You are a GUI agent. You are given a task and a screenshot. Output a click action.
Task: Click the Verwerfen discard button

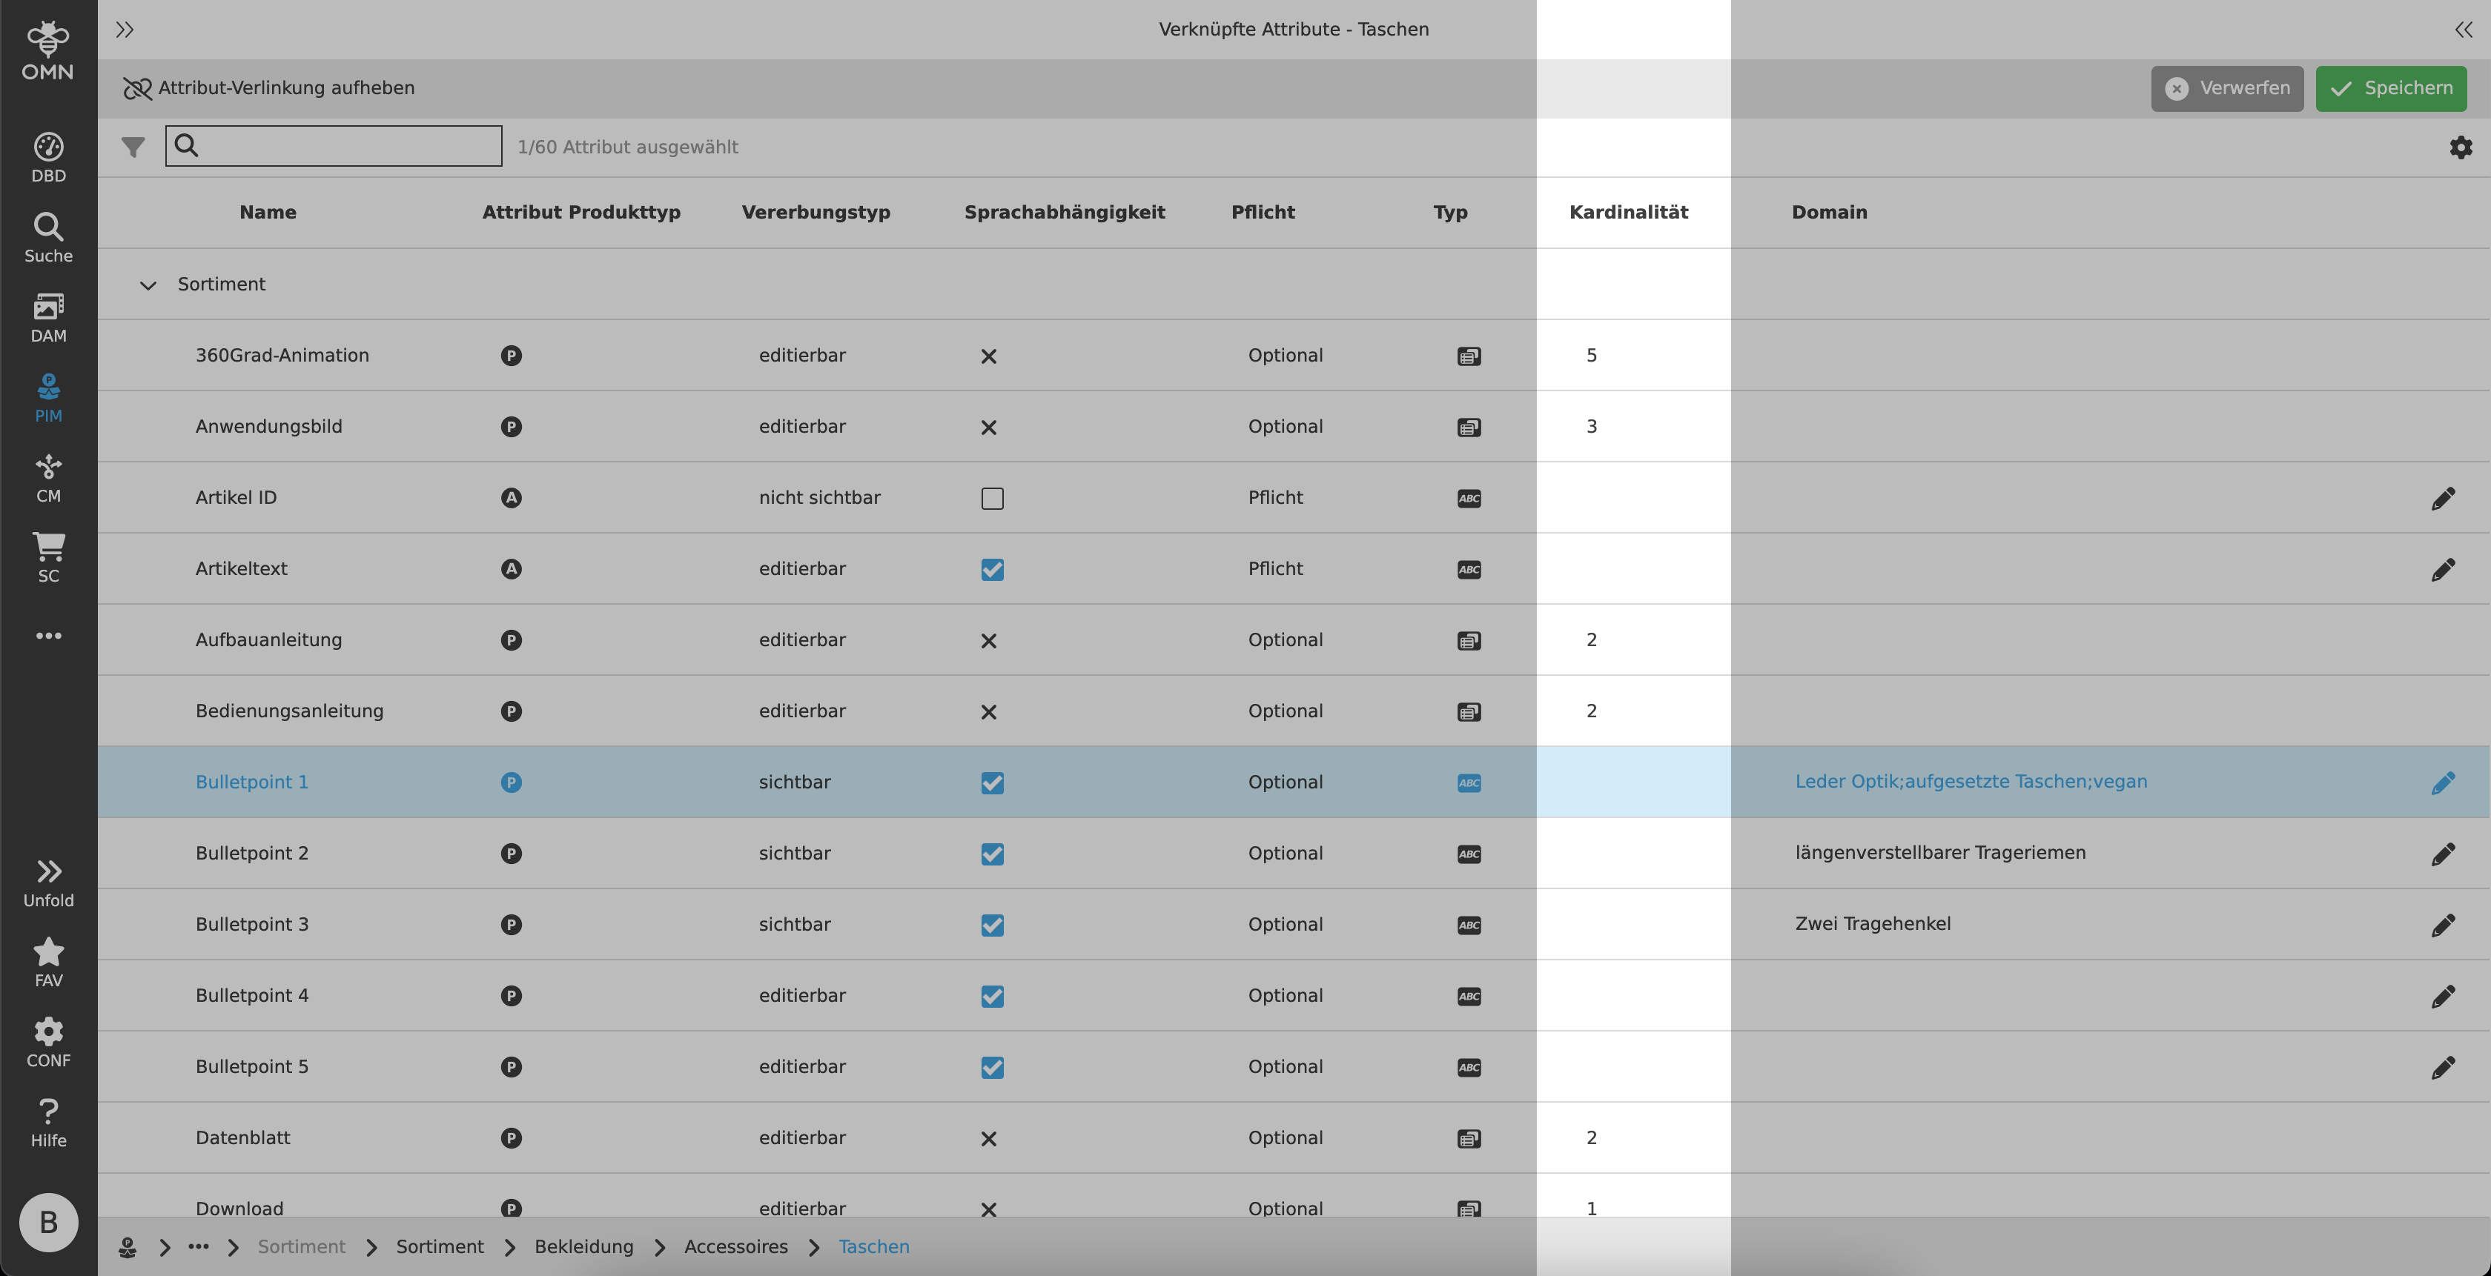(2226, 89)
